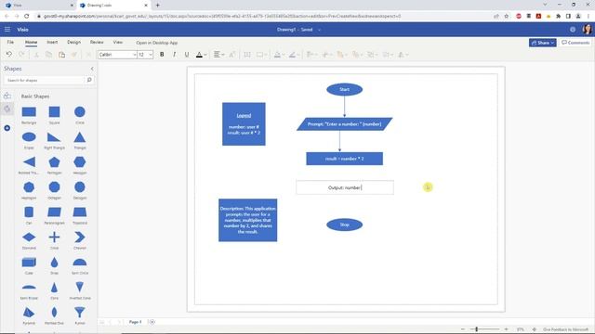
Task: Adjust the zoom slider handle
Action: (x=477, y=329)
